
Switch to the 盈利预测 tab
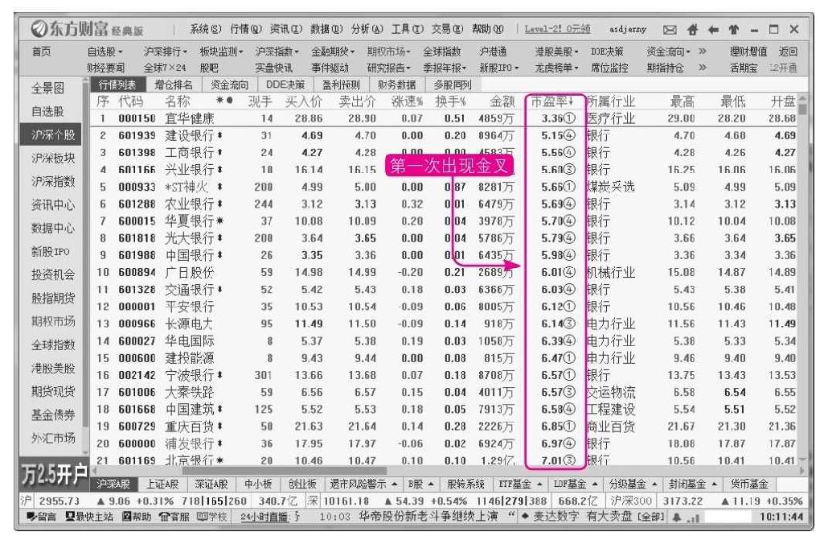(x=341, y=85)
